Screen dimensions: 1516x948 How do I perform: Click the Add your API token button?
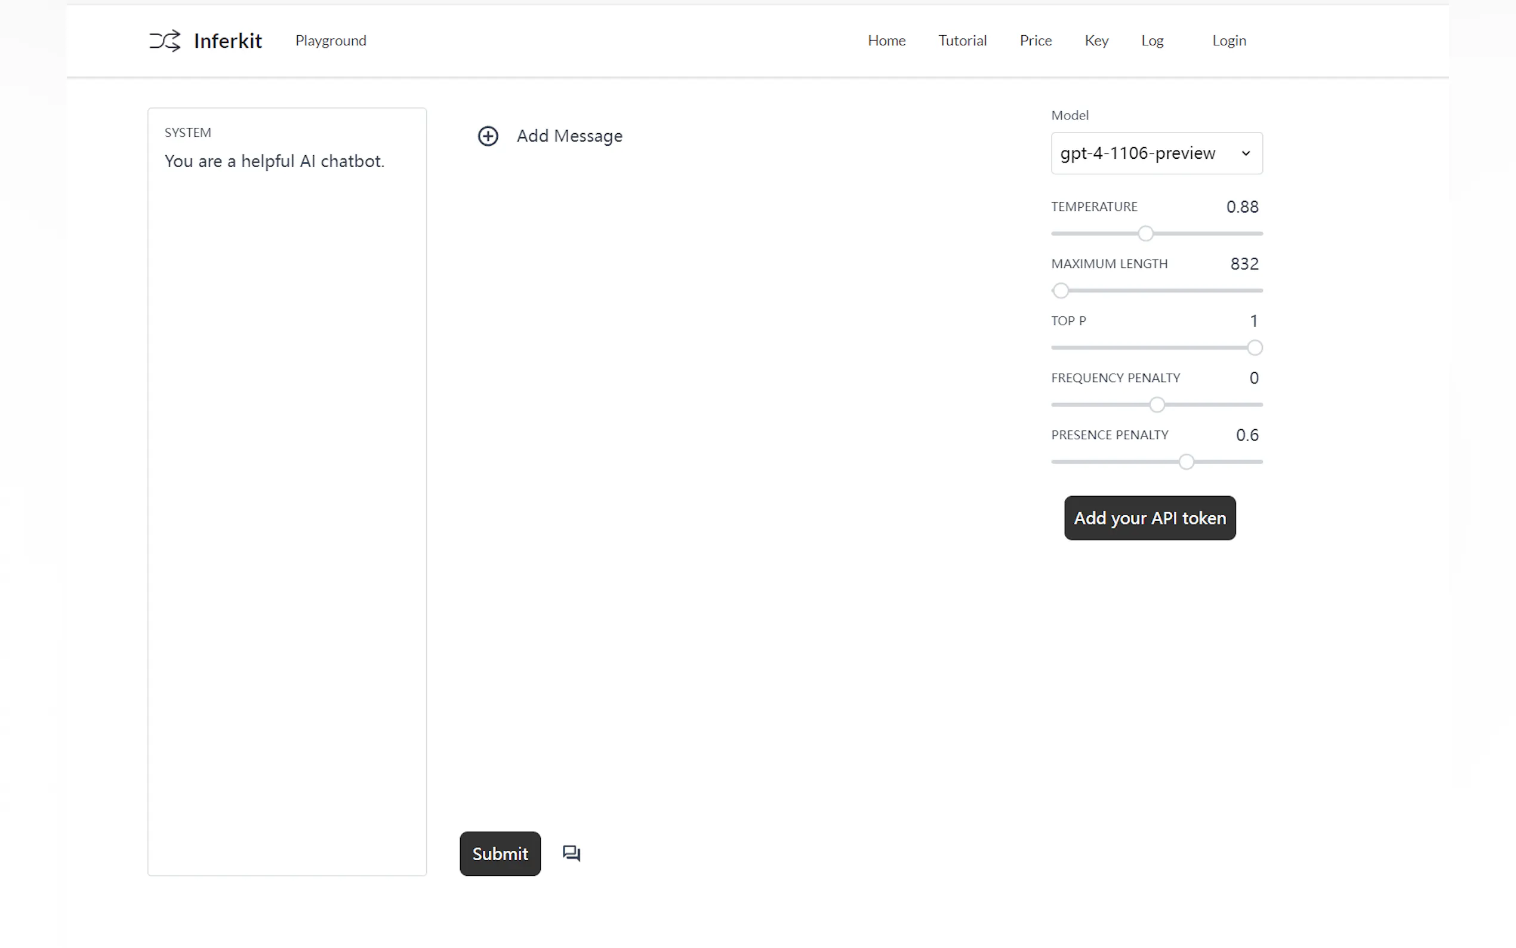(1149, 518)
